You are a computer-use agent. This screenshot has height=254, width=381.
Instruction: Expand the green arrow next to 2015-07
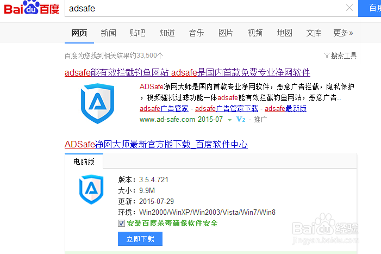tap(229, 120)
